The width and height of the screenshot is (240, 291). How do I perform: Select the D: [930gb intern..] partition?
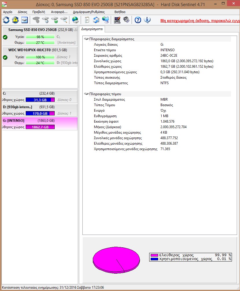coord(40,110)
